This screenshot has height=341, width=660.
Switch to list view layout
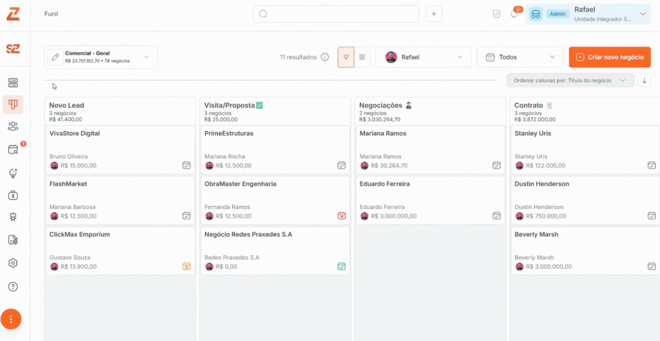(362, 57)
